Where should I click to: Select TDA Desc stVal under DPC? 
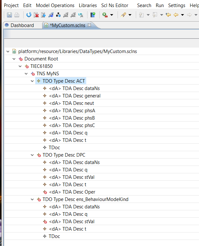pos(72,177)
